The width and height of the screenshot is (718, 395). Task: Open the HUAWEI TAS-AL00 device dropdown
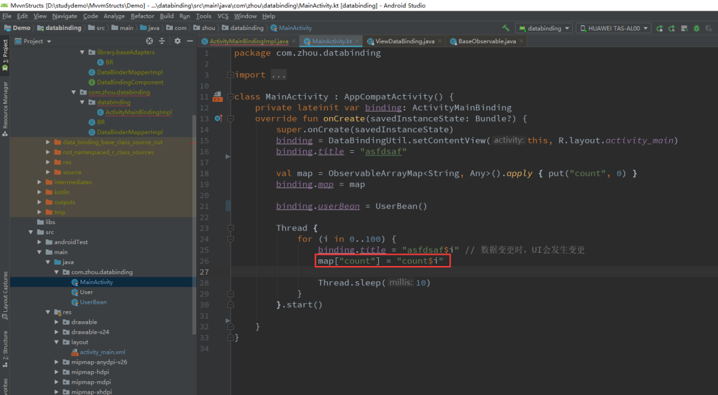coord(614,29)
